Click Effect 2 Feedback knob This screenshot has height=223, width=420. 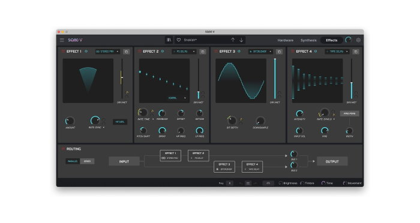162,113
